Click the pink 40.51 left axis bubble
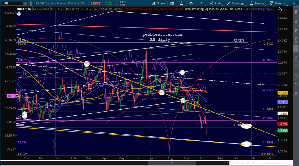Image resolution: width=299 pixels, height=166 pixels. [11, 96]
